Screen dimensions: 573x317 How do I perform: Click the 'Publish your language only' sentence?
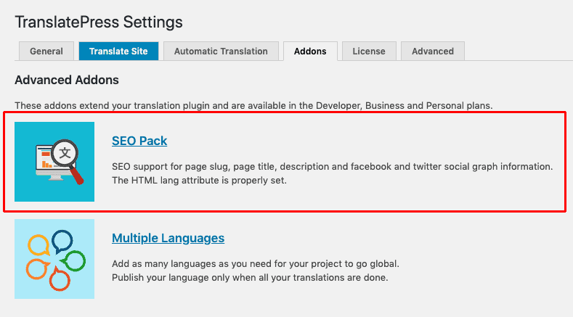click(x=250, y=278)
